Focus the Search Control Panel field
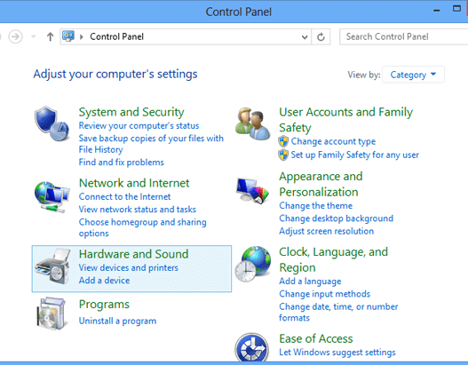The width and height of the screenshot is (468, 365). click(x=403, y=37)
